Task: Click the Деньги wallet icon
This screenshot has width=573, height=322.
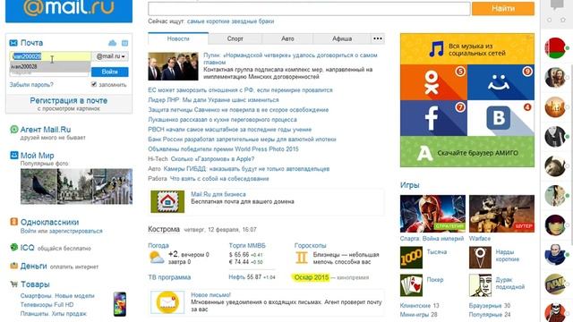Action: click(14, 266)
